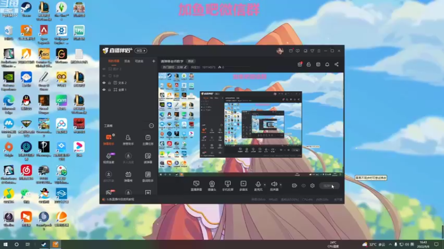Image resolution: width=444 pixels, height=249 pixels.
Task: Click the microphone icon in bottom bar
Action: click(258, 185)
